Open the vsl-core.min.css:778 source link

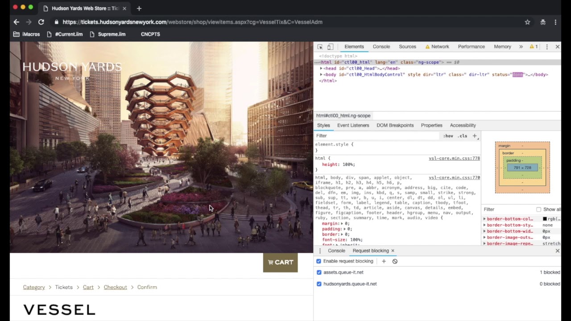click(454, 159)
